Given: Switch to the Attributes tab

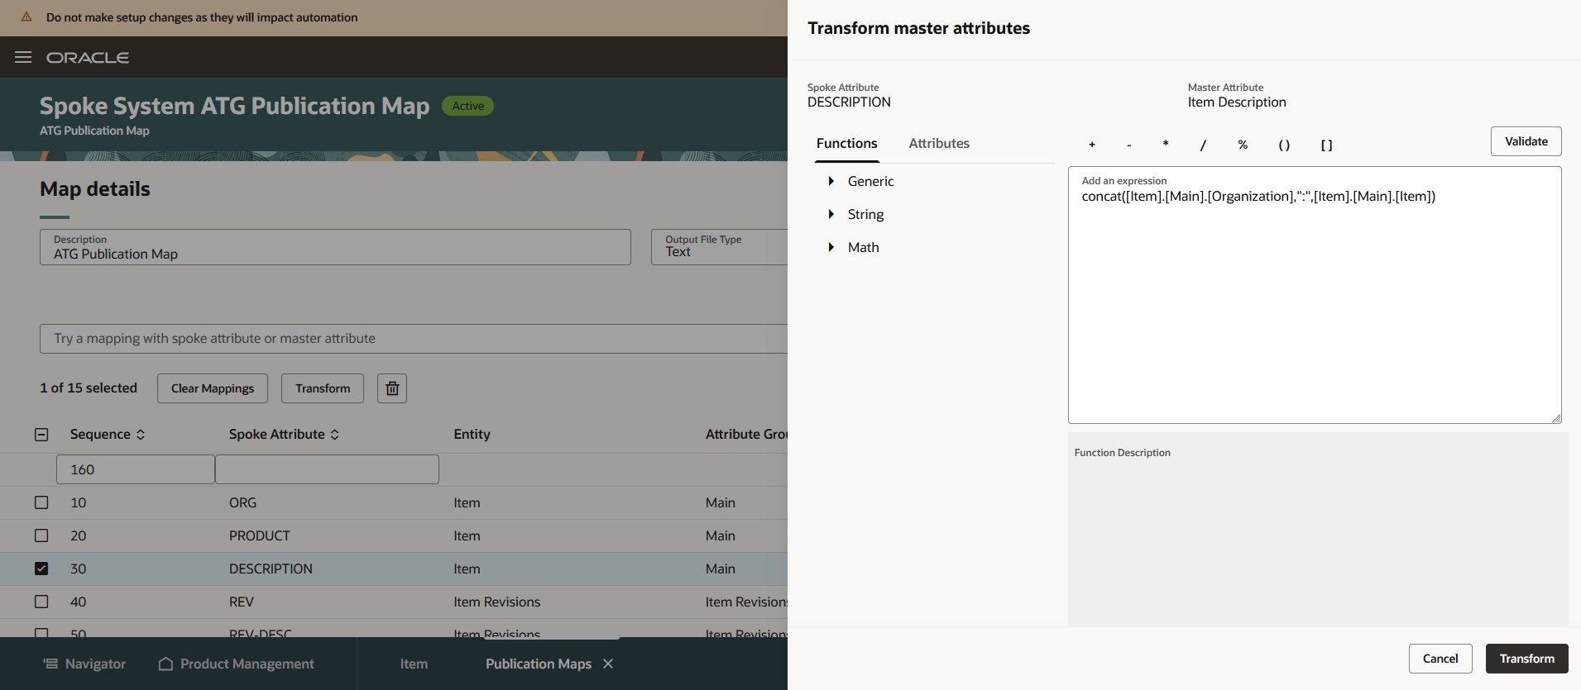Looking at the screenshot, I should [939, 144].
